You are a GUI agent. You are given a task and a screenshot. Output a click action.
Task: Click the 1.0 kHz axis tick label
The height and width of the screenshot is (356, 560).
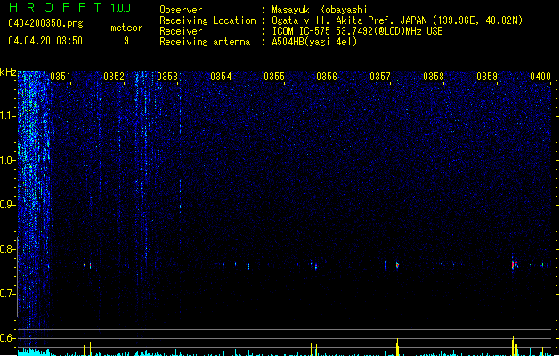[x=7, y=160]
